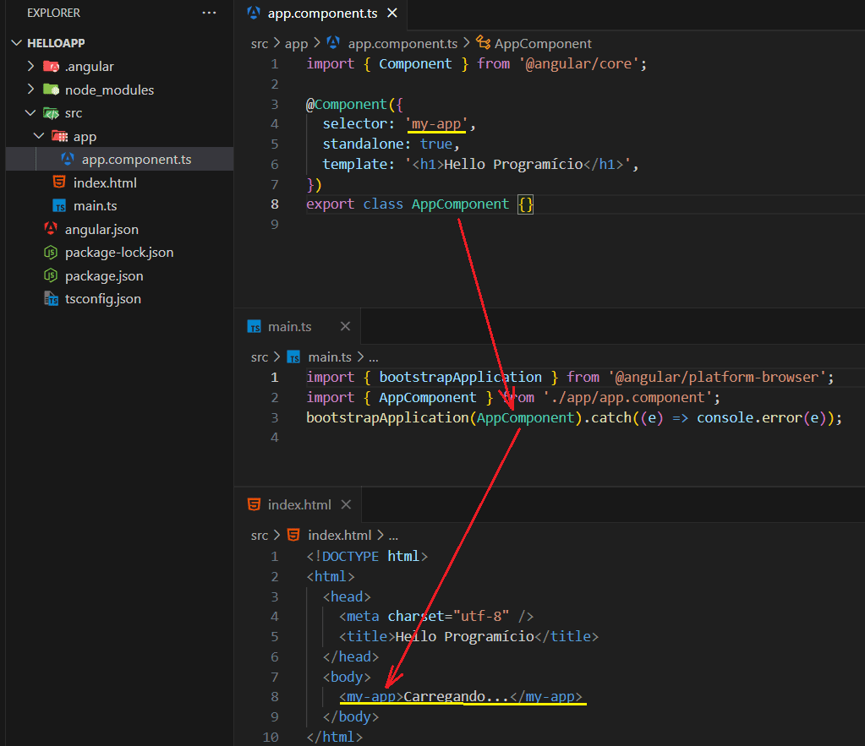Click the TS config icon beside tsconfig.json
This screenshot has height=746, width=865.
51,298
